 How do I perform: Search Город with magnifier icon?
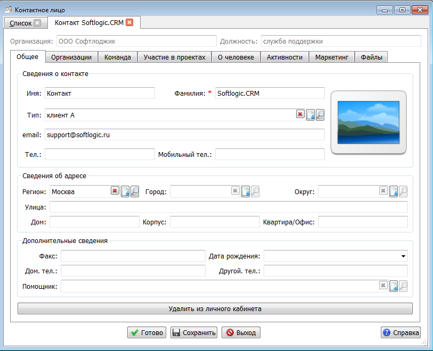pos(255,191)
